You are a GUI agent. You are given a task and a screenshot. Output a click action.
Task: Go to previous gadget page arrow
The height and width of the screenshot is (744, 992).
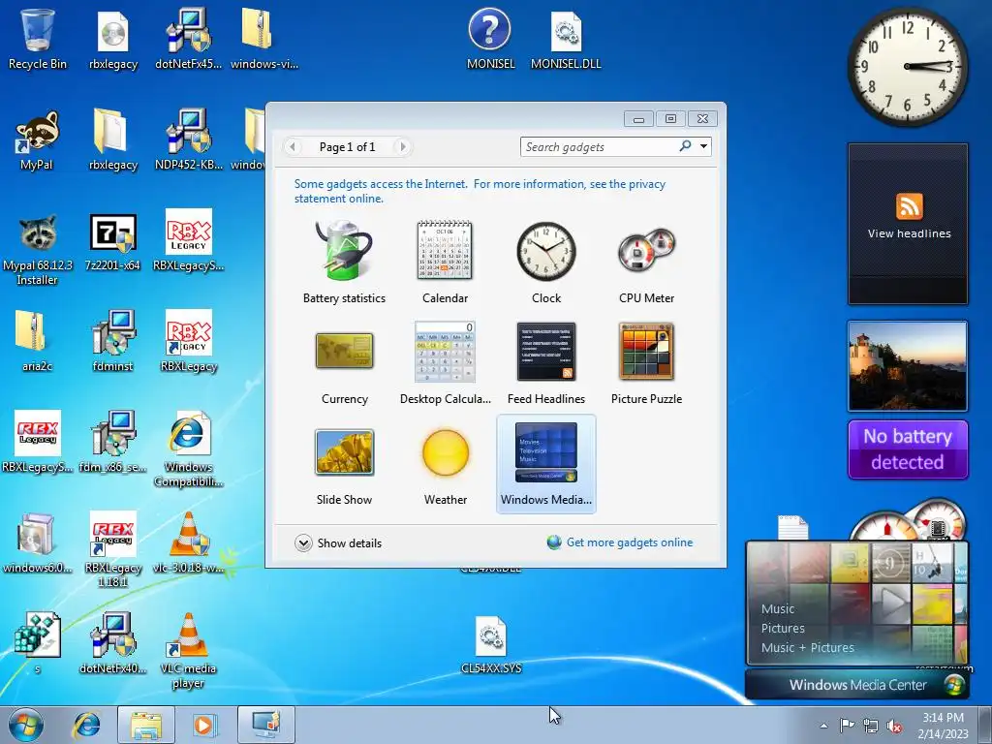[x=293, y=147]
